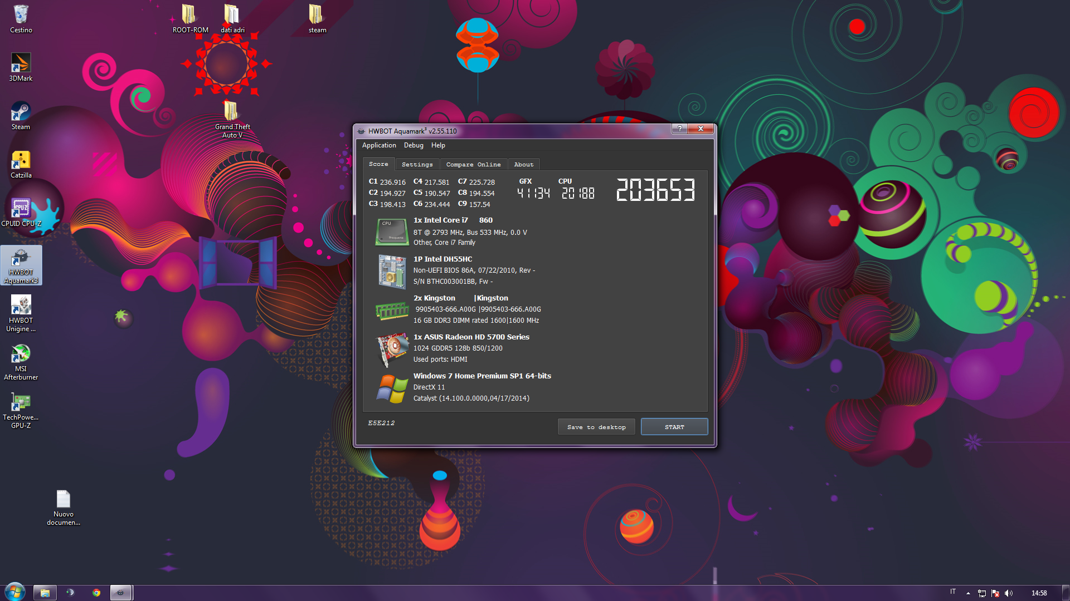Open the steam folder on desktop
This screenshot has width=1070, height=601.
click(317, 18)
